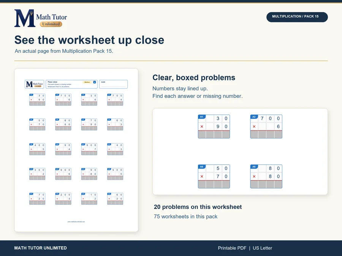Screen dimensions: 342x256
Task: Click the small 70 × 20 problem on the worksheet
Action: click(x=37, y=199)
